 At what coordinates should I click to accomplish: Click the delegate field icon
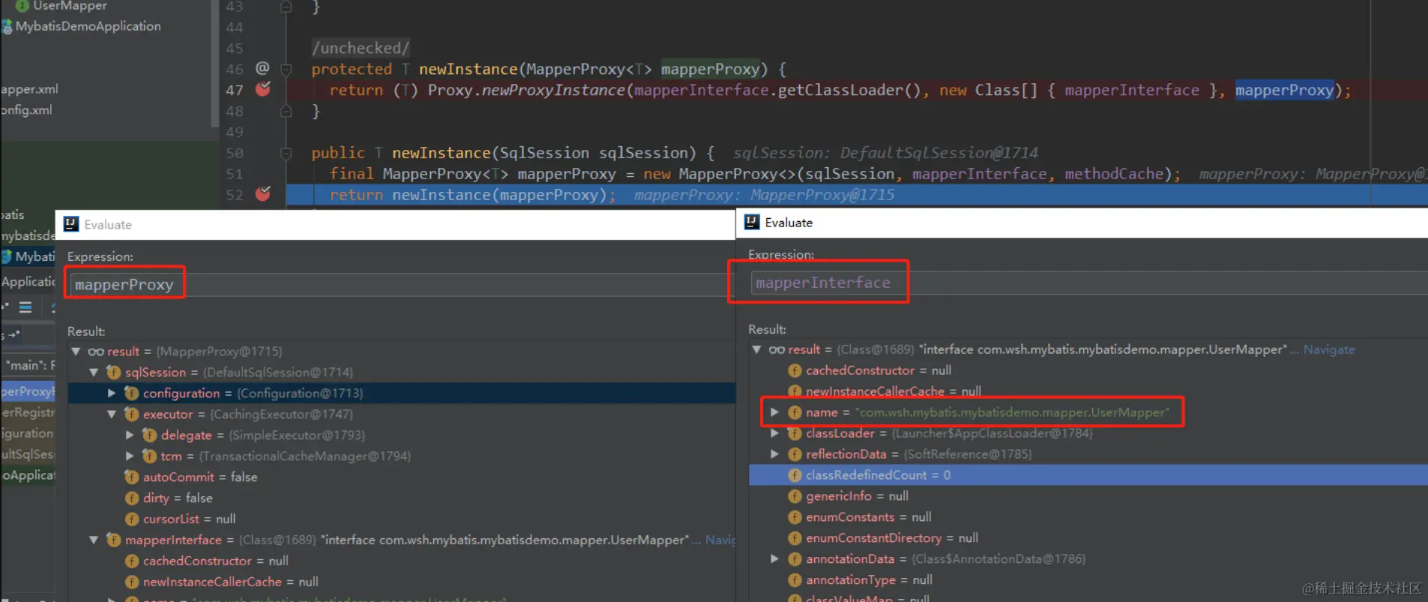(x=149, y=435)
